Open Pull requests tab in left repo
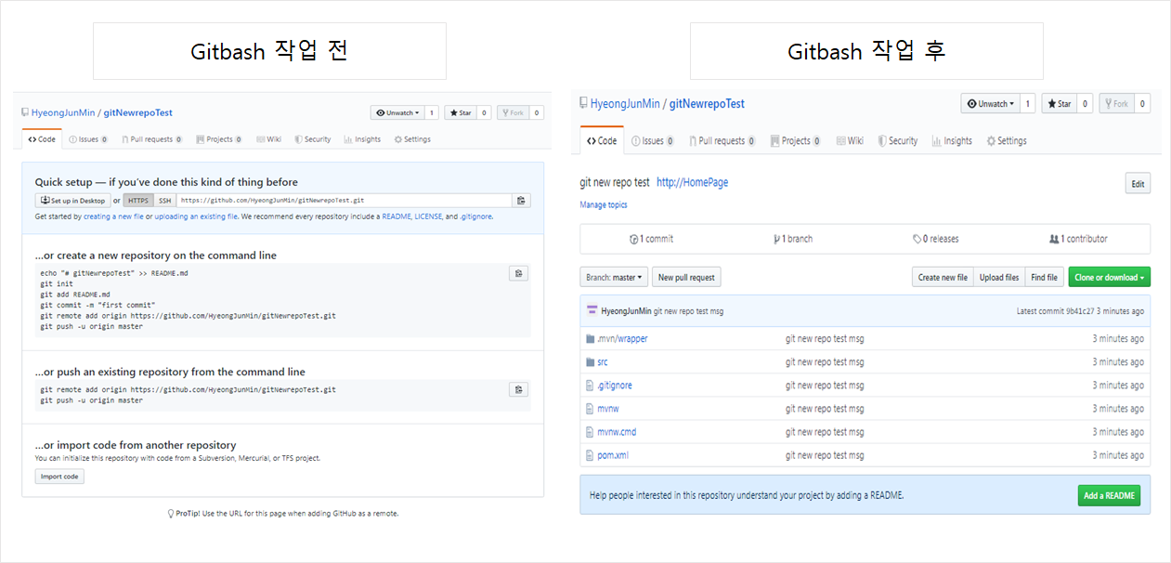This screenshot has height=563, width=1171. pos(151,139)
